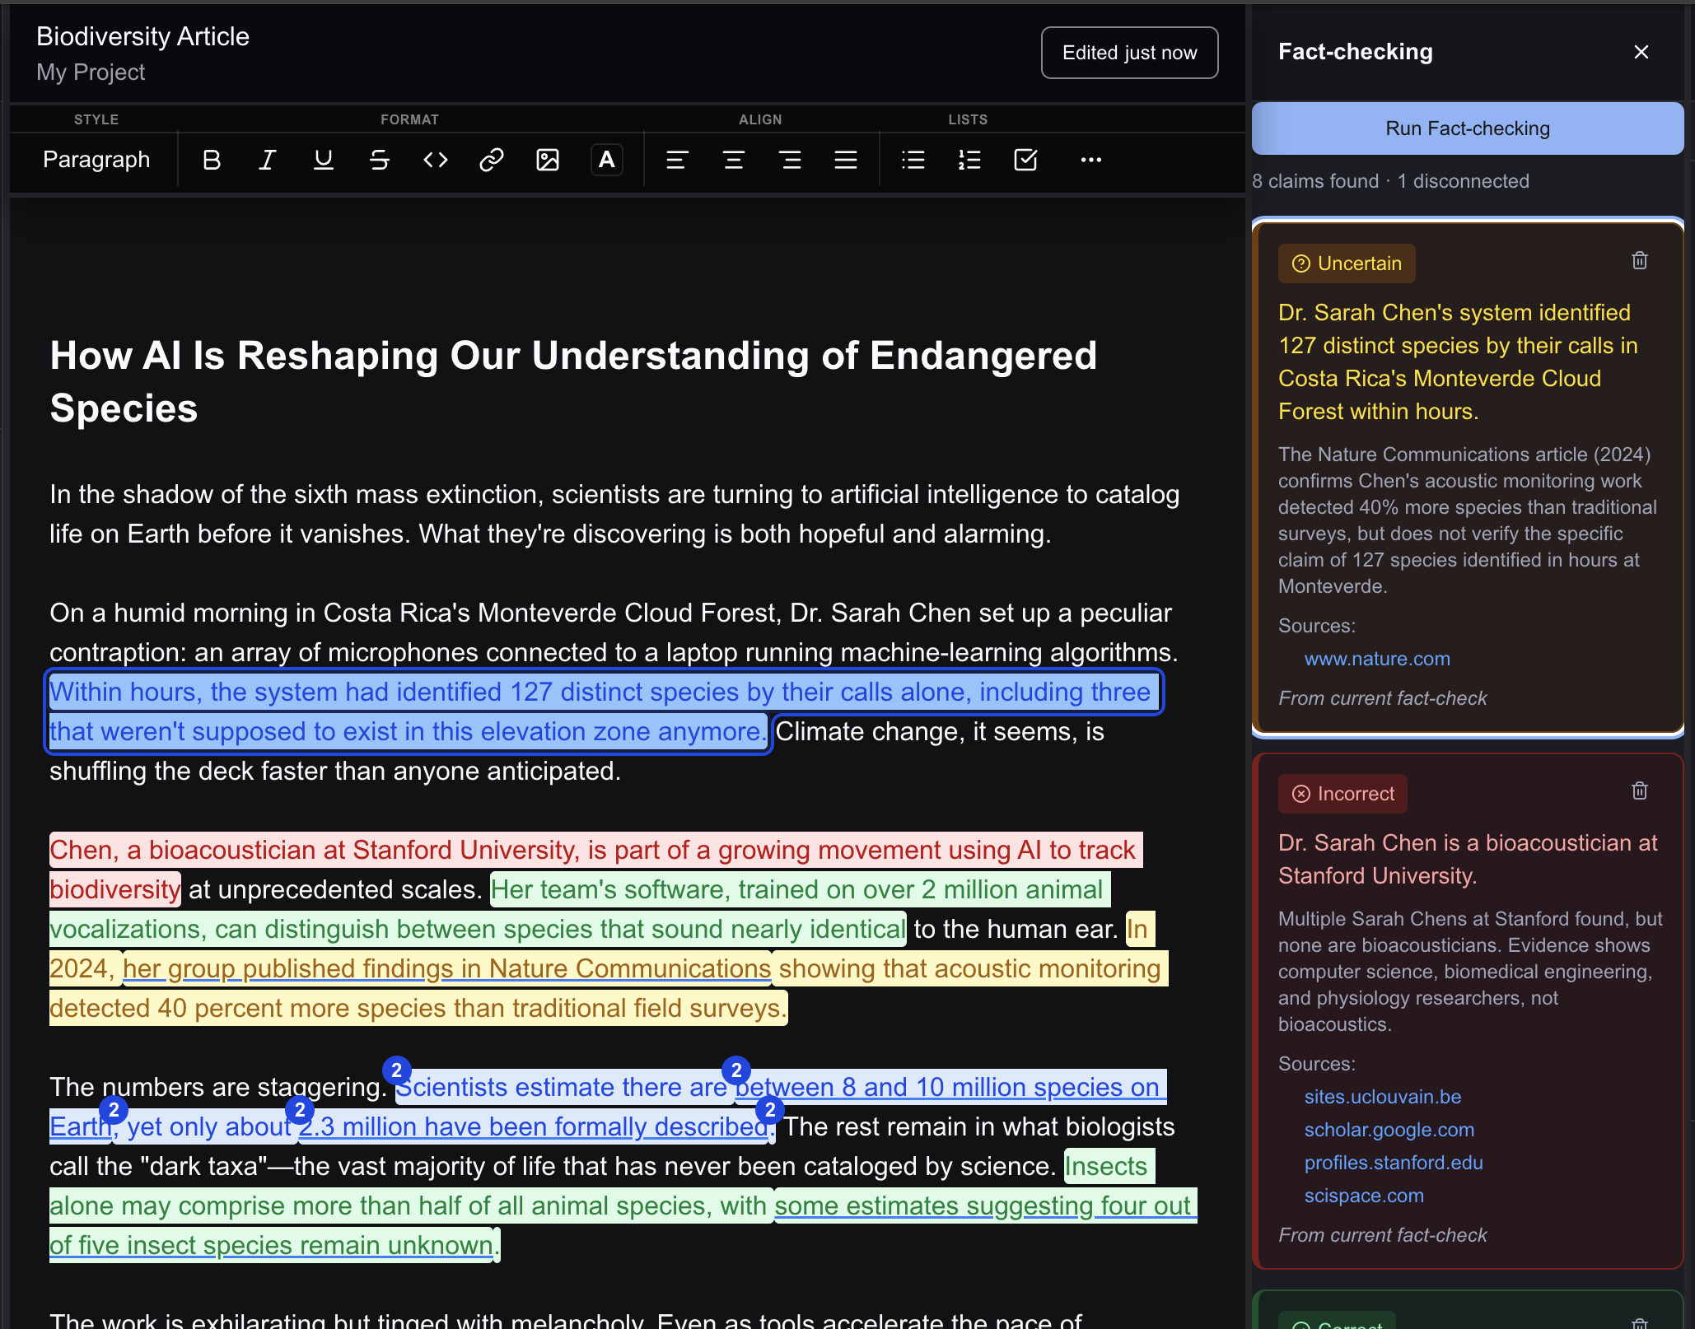Open the Paragraph style dropdown
This screenshot has width=1695, height=1329.
click(96, 160)
